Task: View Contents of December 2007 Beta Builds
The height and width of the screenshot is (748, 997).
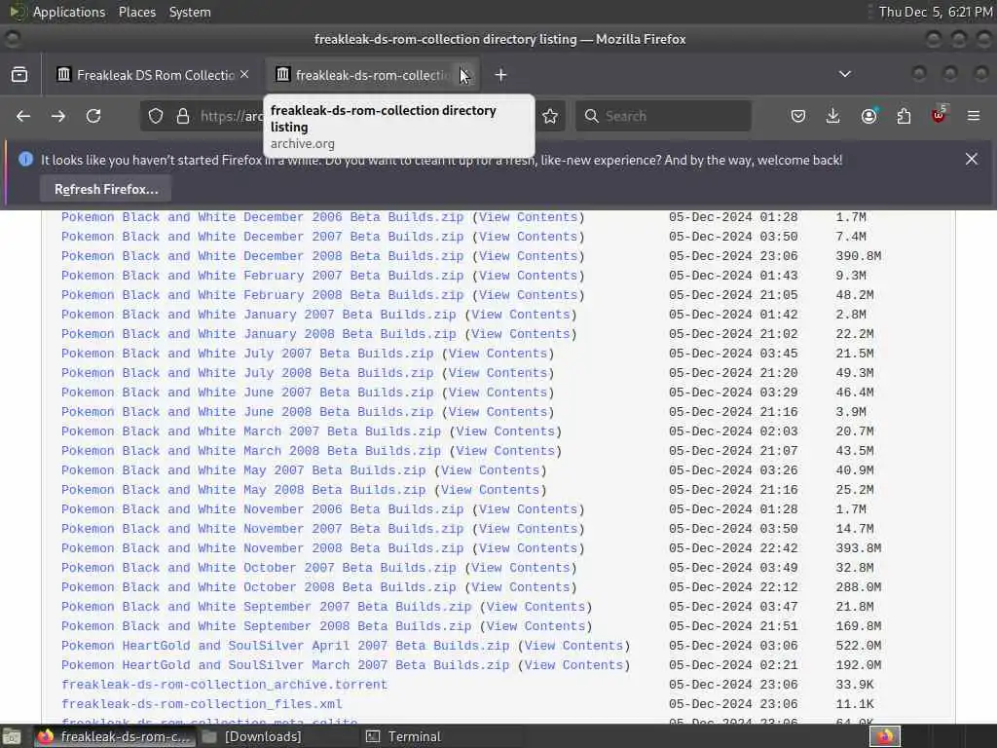Action: click(x=528, y=237)
